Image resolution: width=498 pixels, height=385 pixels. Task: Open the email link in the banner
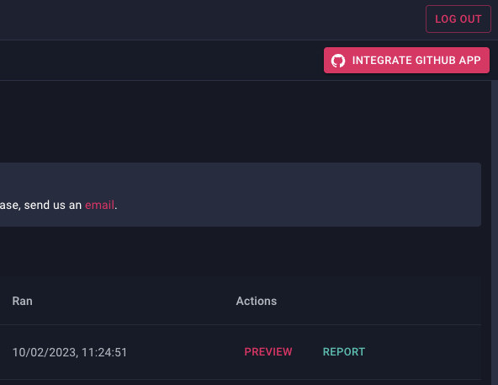tap(99, 205)
